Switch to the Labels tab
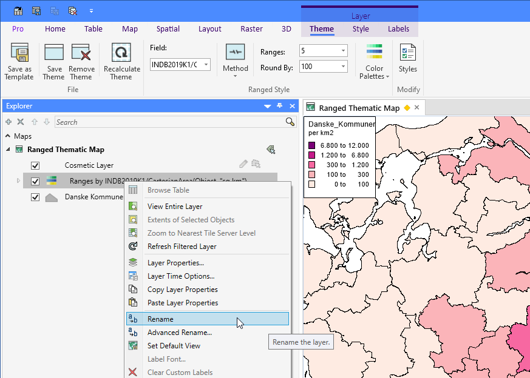 point(398,28)
